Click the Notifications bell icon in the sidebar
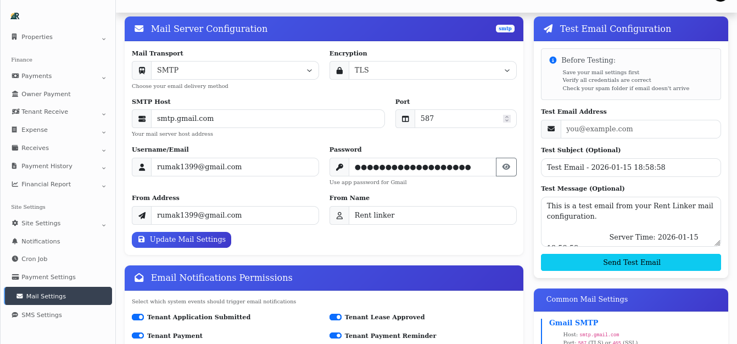737x344 pixels. (40, 241)
